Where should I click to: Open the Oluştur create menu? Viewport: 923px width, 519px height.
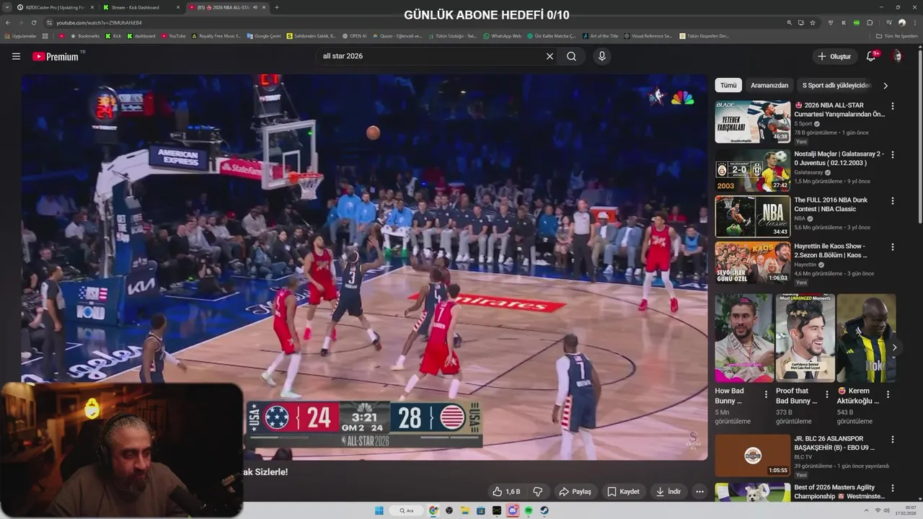pyautogui.click(x=834, y=56)
